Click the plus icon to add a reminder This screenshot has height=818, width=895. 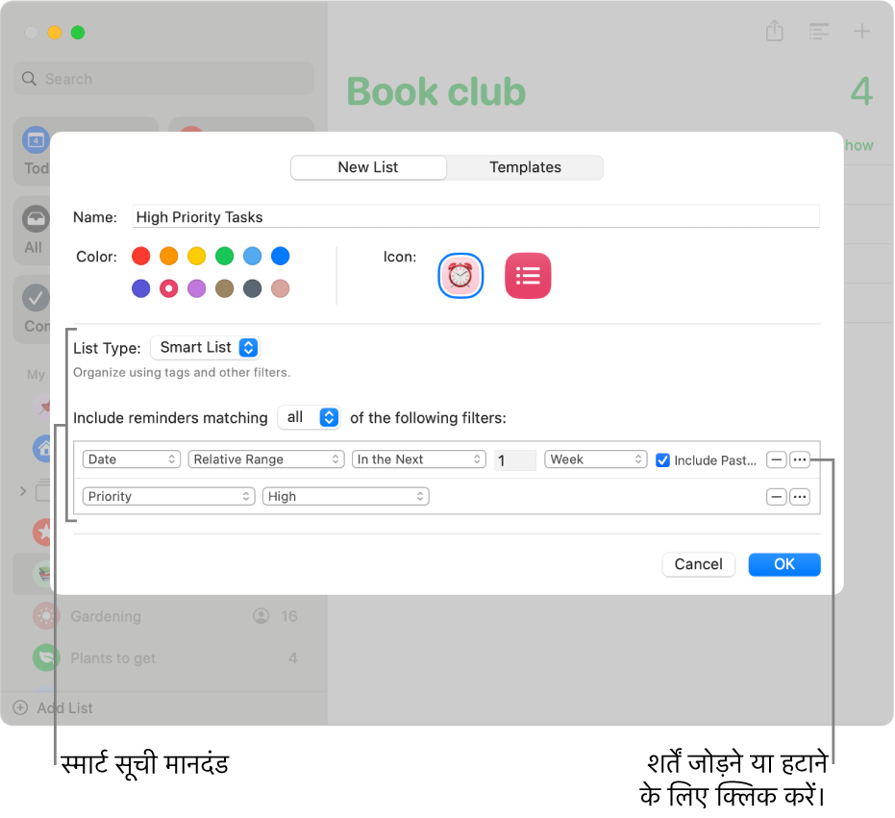coord(861,31)
